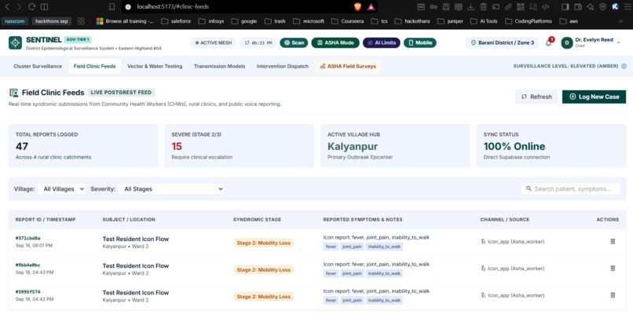Open Vector & Water Testing tab
633x318 pixels.
click(155, 66)
